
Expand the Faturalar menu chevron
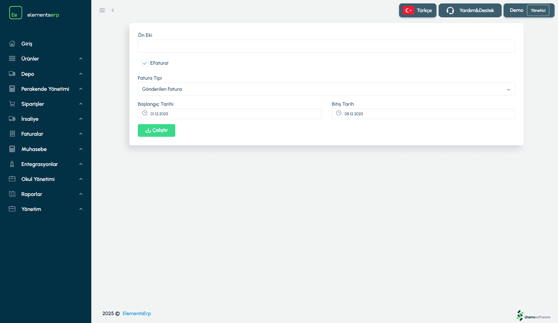click(81, 134)
